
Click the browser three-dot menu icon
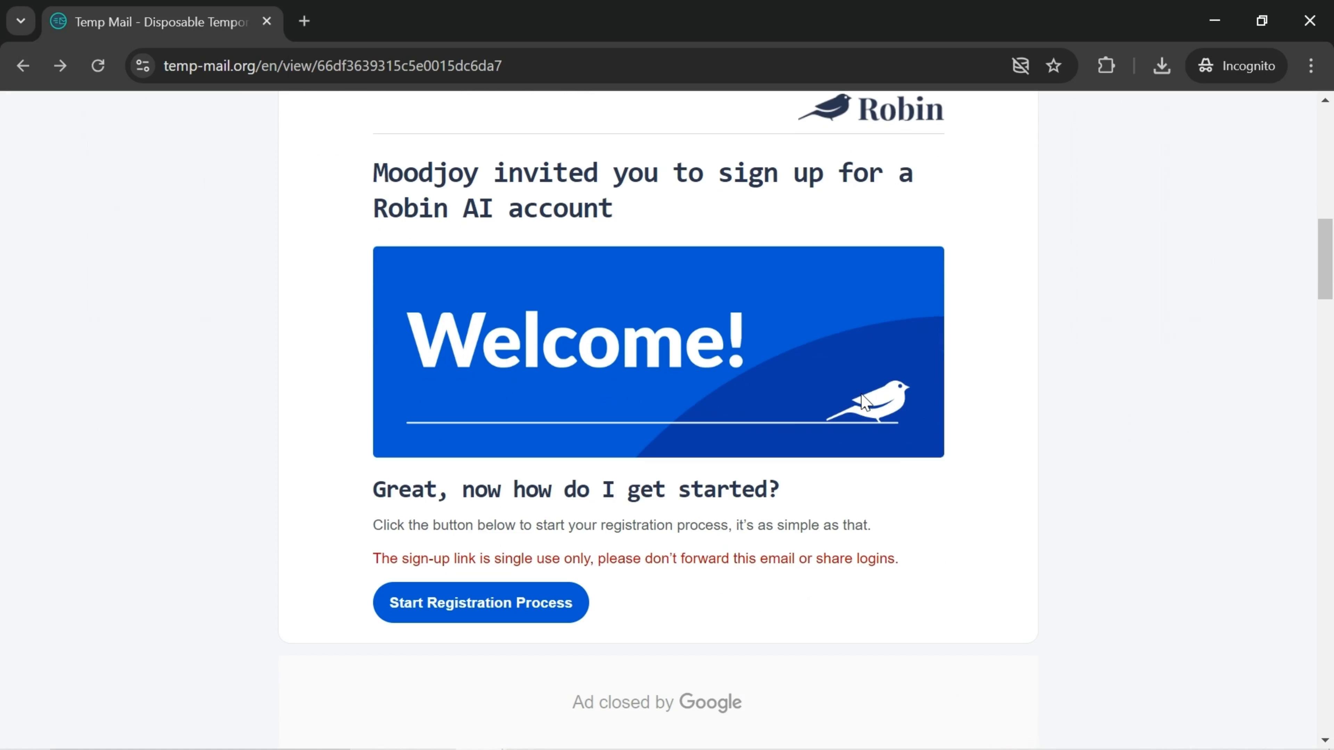pyautogui.click(x=1312, y=65)
